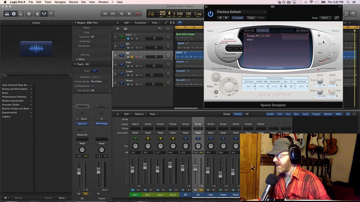Screen dimensions: 360x202
Task: Open the Mix menu
Action: click(84, 2)
